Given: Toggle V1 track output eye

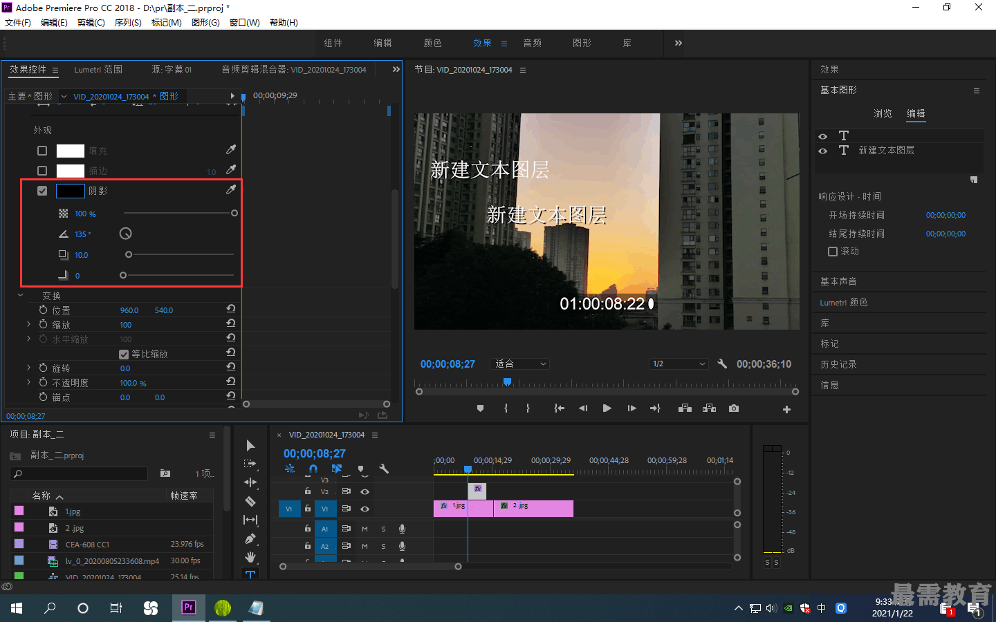Looking at the screenshot, I should coord(365,509).
